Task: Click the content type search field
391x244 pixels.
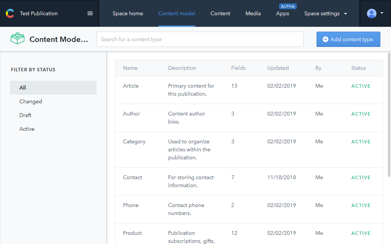Action: pyautogui.click(x=200, y=39)
